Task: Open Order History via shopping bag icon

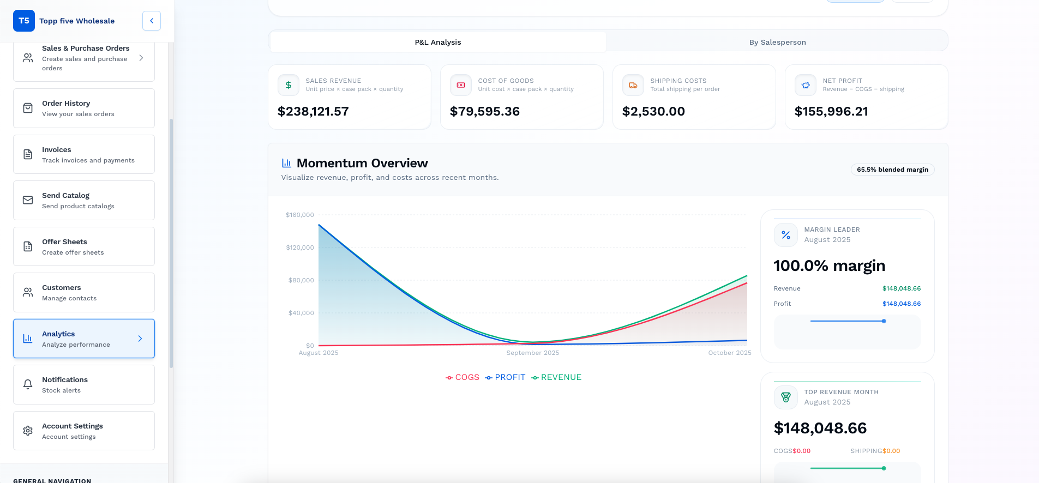Action: point(28,108)
